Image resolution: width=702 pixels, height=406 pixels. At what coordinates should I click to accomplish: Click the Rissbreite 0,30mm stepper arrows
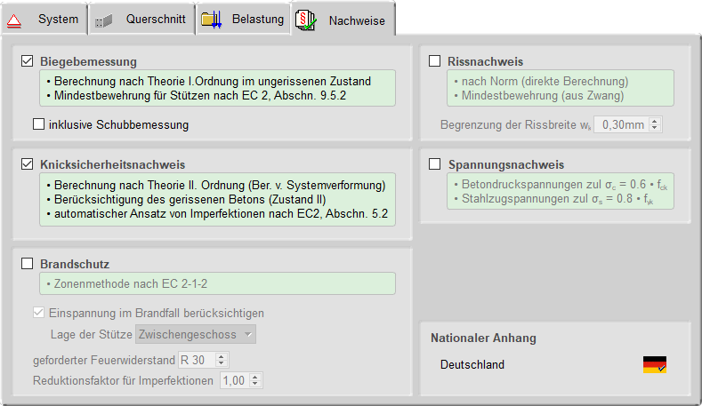pyautogui.click(x=656, y=125)
